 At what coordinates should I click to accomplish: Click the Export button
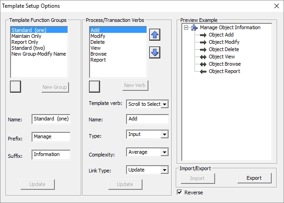point(254,178)
